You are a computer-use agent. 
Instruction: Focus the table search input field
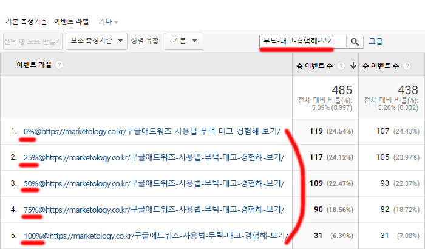pyautogui.click(x=303, y=41)
